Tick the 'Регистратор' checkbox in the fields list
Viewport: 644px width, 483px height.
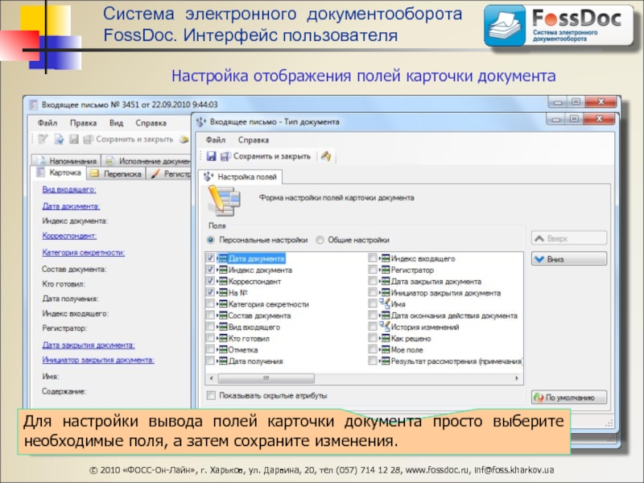pos(373,270)
